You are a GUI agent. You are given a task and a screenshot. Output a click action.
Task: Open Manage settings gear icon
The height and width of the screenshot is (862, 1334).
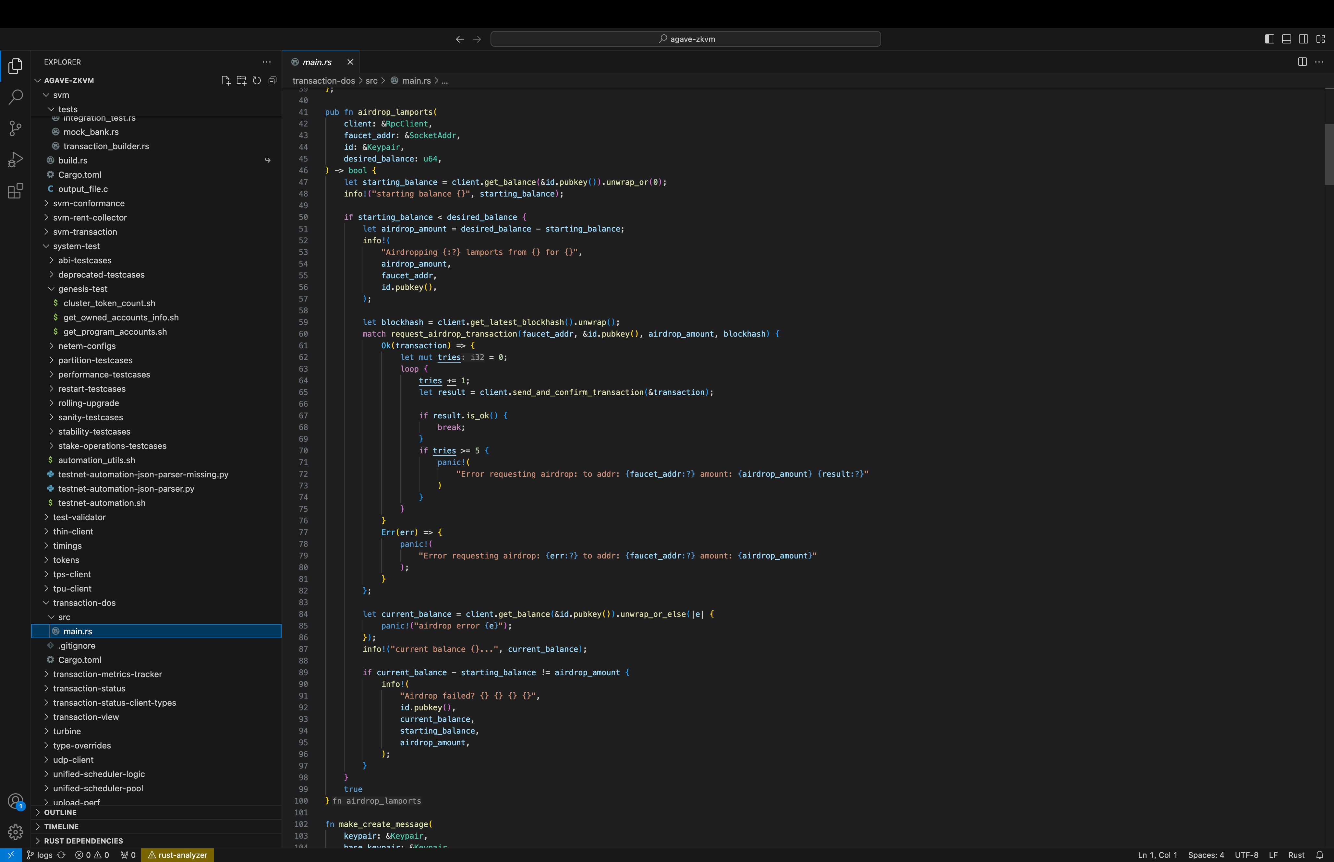point(16,832)
